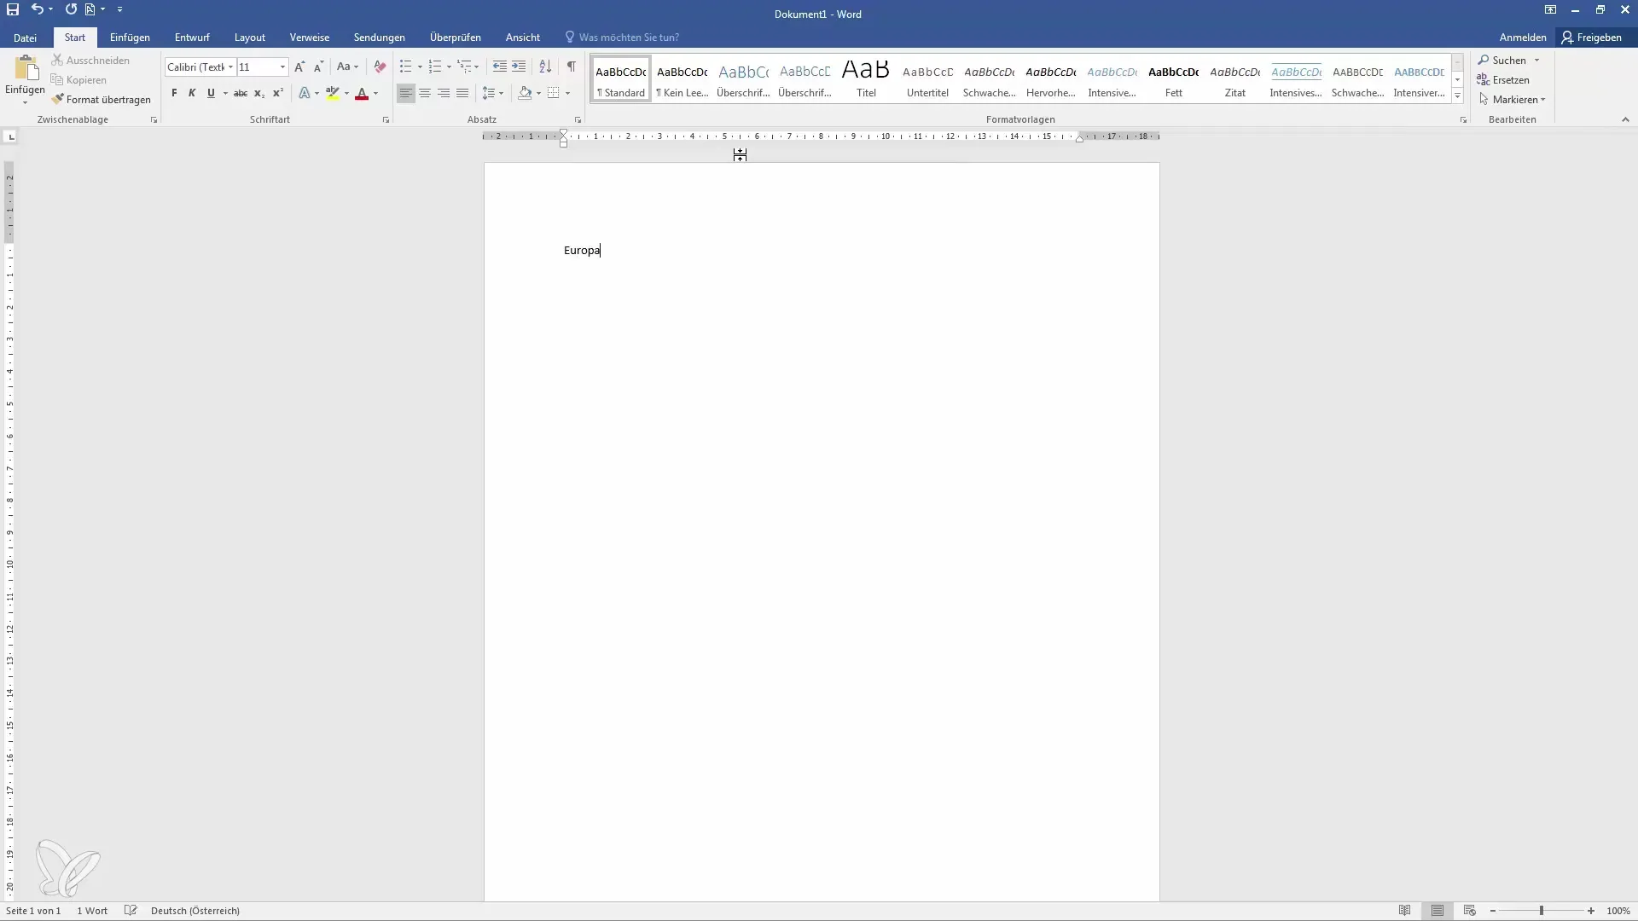Toggle Bold formatting icon

172,92
